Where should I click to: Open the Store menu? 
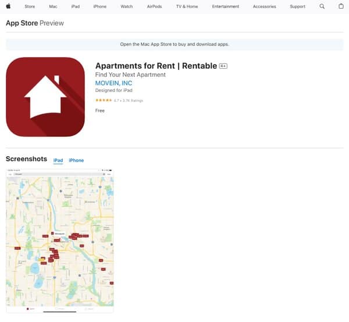(30, 6)
